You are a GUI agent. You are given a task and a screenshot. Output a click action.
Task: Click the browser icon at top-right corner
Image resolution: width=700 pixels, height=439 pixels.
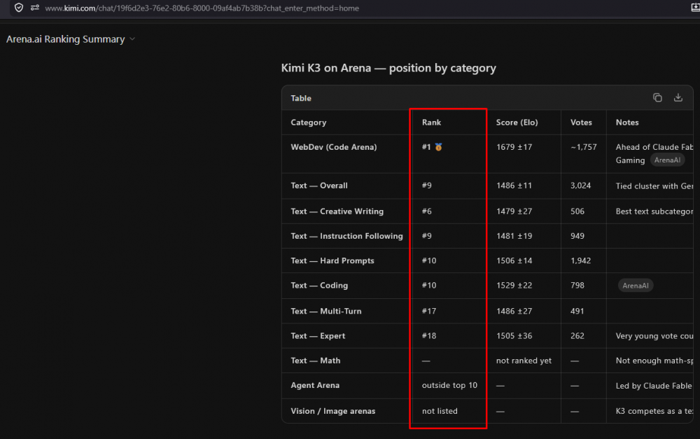click(x=695, y=7)
